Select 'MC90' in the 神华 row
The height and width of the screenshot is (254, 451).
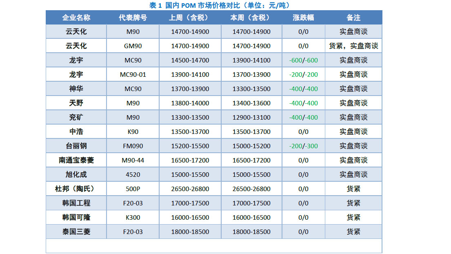tap(133, 89)
